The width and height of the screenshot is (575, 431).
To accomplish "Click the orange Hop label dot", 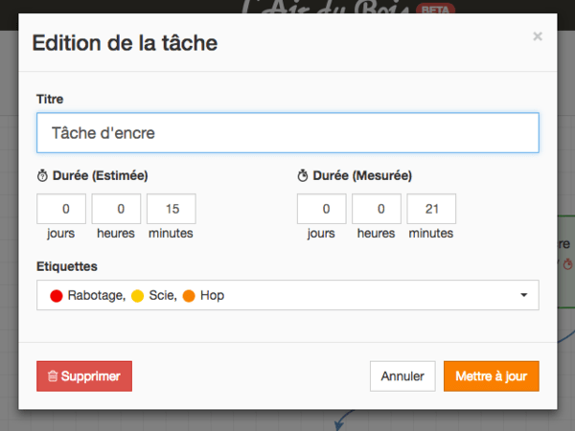I will (x=189, y=296).
